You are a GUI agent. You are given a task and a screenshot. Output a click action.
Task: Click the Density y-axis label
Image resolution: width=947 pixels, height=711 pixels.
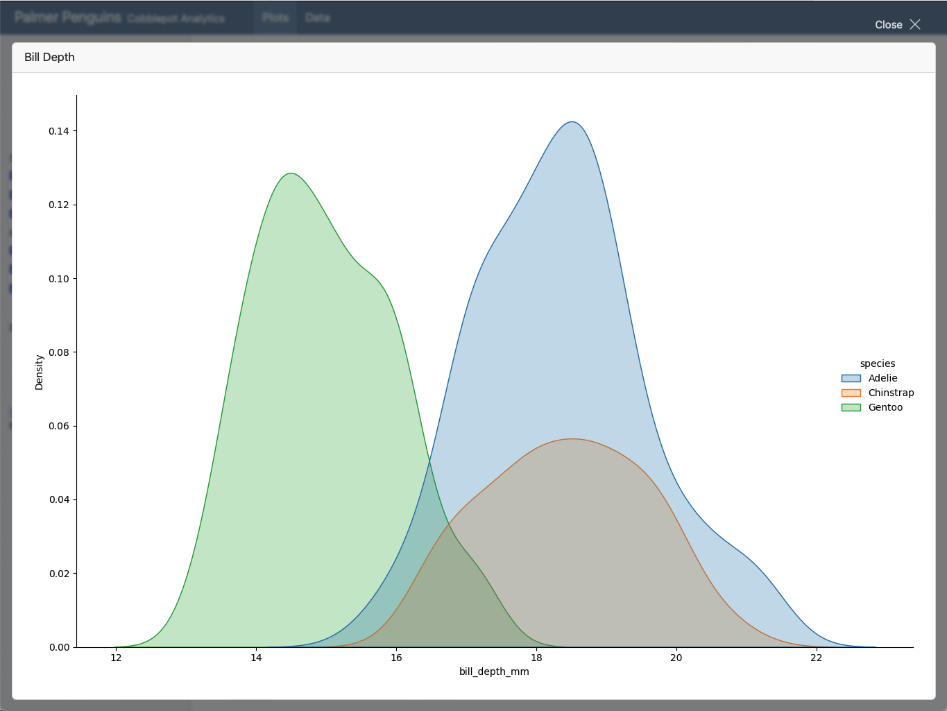39,372
